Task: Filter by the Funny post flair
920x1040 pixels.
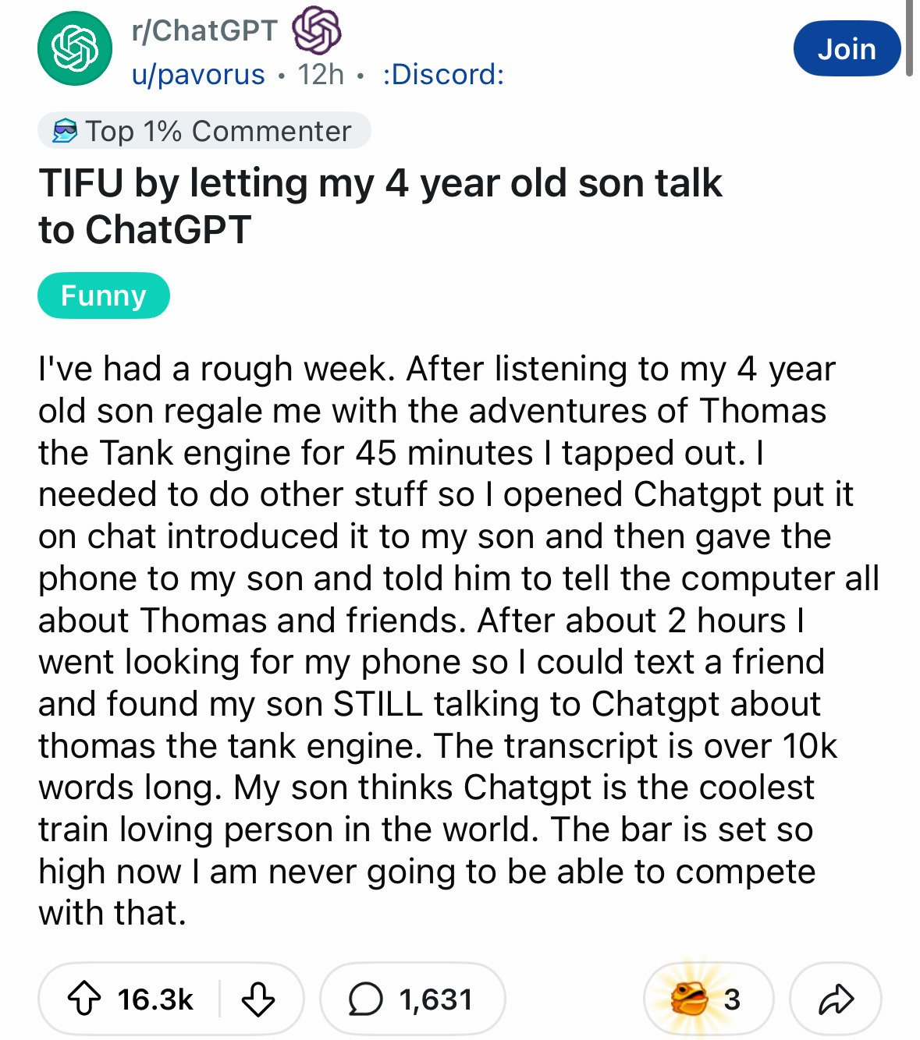Action: pyautogui.click(x=104, y=295)
